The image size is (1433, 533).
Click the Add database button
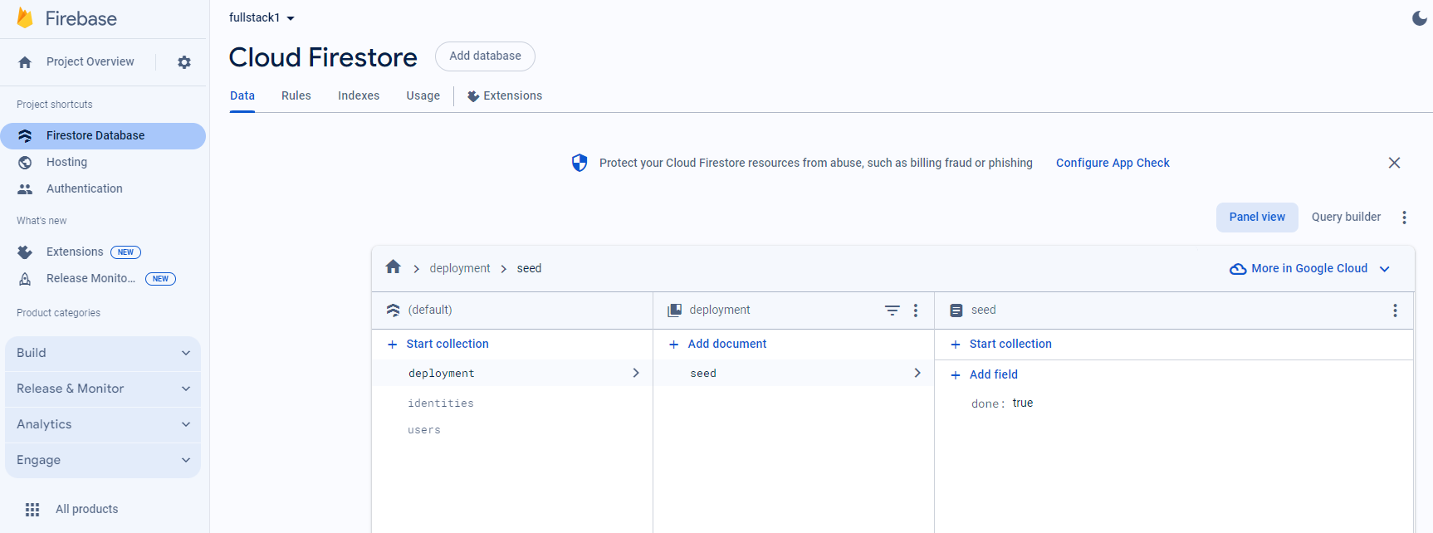point(486,56)
